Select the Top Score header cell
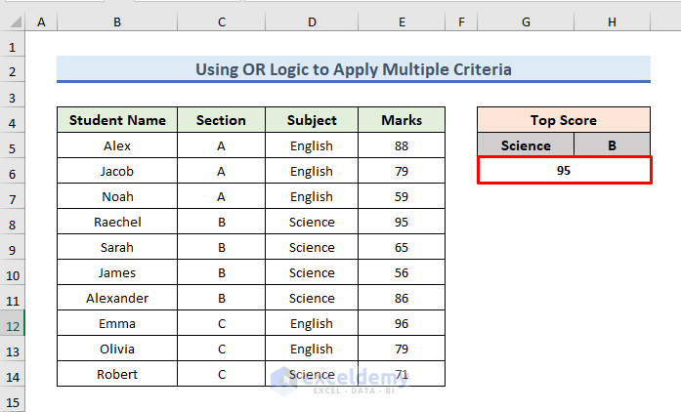 (564, 120)
